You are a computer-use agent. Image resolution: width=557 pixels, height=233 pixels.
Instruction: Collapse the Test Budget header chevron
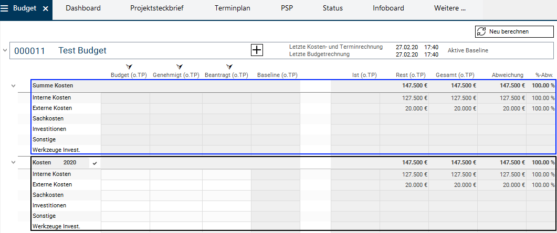(5, 50)
